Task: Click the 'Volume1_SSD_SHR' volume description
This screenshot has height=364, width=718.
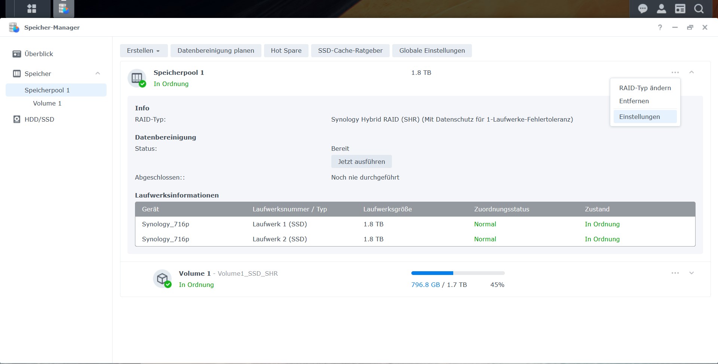Action: (x=248, y=273)
